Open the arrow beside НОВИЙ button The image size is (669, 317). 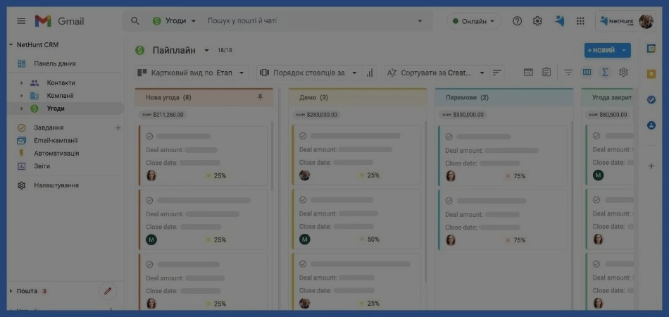tap(625, 50)
